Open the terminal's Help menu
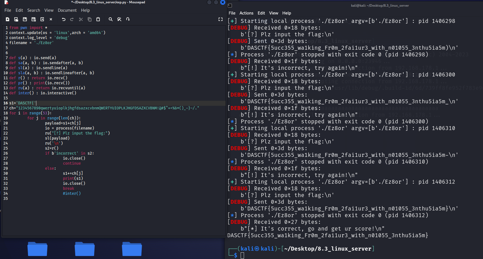Screen dimensions: 483x259 click(287, 13)
